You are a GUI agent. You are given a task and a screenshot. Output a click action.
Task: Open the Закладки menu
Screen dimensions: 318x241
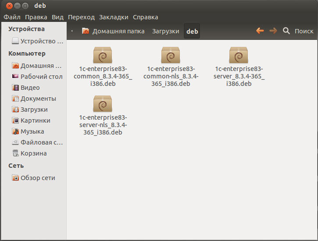pyautogui.click(x=114, y=17)
